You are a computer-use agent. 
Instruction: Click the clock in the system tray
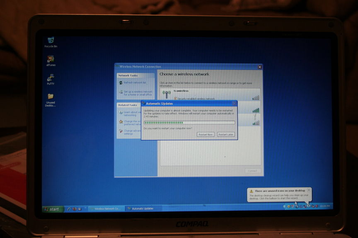coord(325,206)
